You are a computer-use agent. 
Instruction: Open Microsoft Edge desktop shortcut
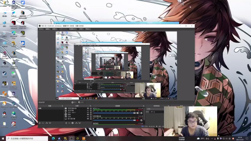click(13, 35)
